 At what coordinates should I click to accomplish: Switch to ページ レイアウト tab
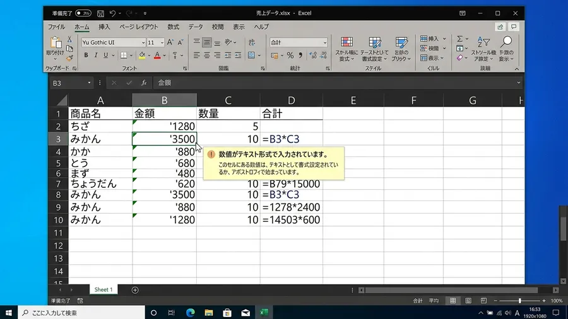coord(139,26)
